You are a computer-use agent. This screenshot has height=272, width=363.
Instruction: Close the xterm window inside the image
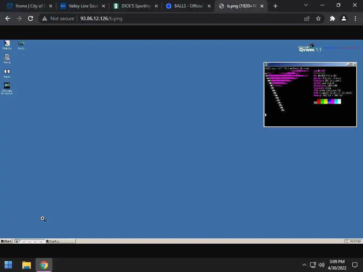coord(354,64)
